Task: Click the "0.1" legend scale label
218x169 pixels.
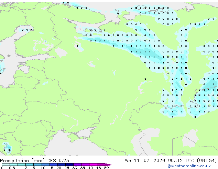Action: [x=4, y=168]
